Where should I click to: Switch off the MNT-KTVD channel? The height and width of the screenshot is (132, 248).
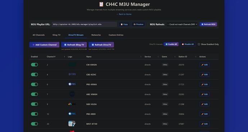click(x=35, y=124)
